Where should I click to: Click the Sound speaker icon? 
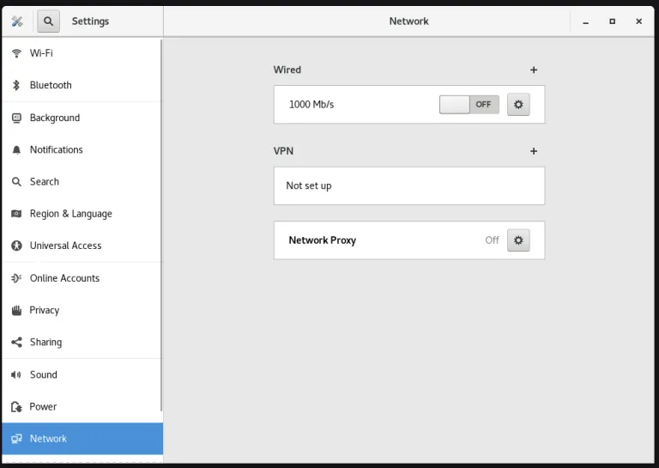tap(16, 374)
